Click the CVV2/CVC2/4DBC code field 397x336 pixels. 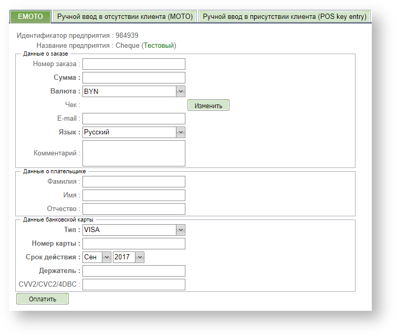point(134,285)
